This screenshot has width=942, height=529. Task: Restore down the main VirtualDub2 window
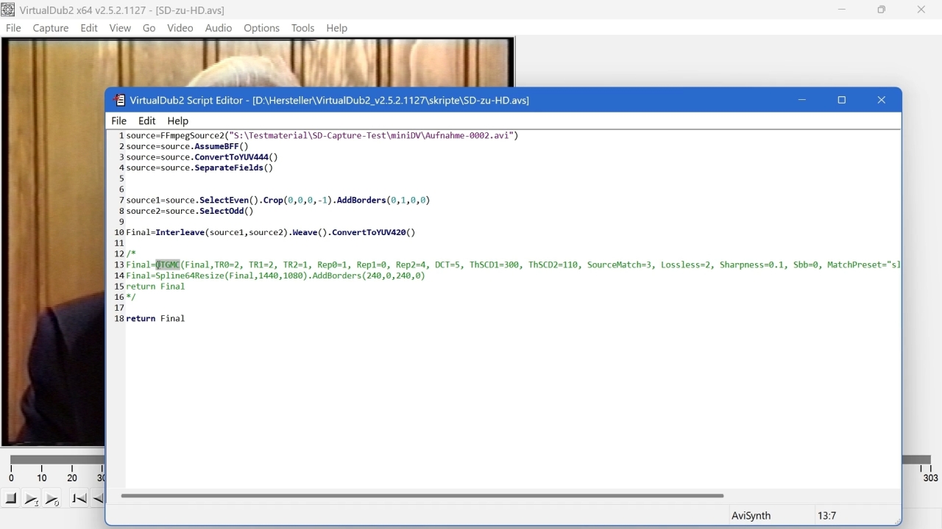(882, 10)
